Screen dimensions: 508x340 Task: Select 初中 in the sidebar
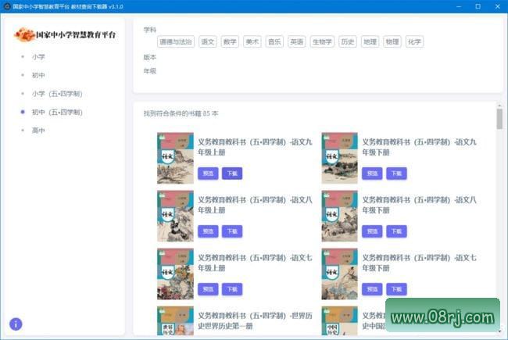pos(38,75)
